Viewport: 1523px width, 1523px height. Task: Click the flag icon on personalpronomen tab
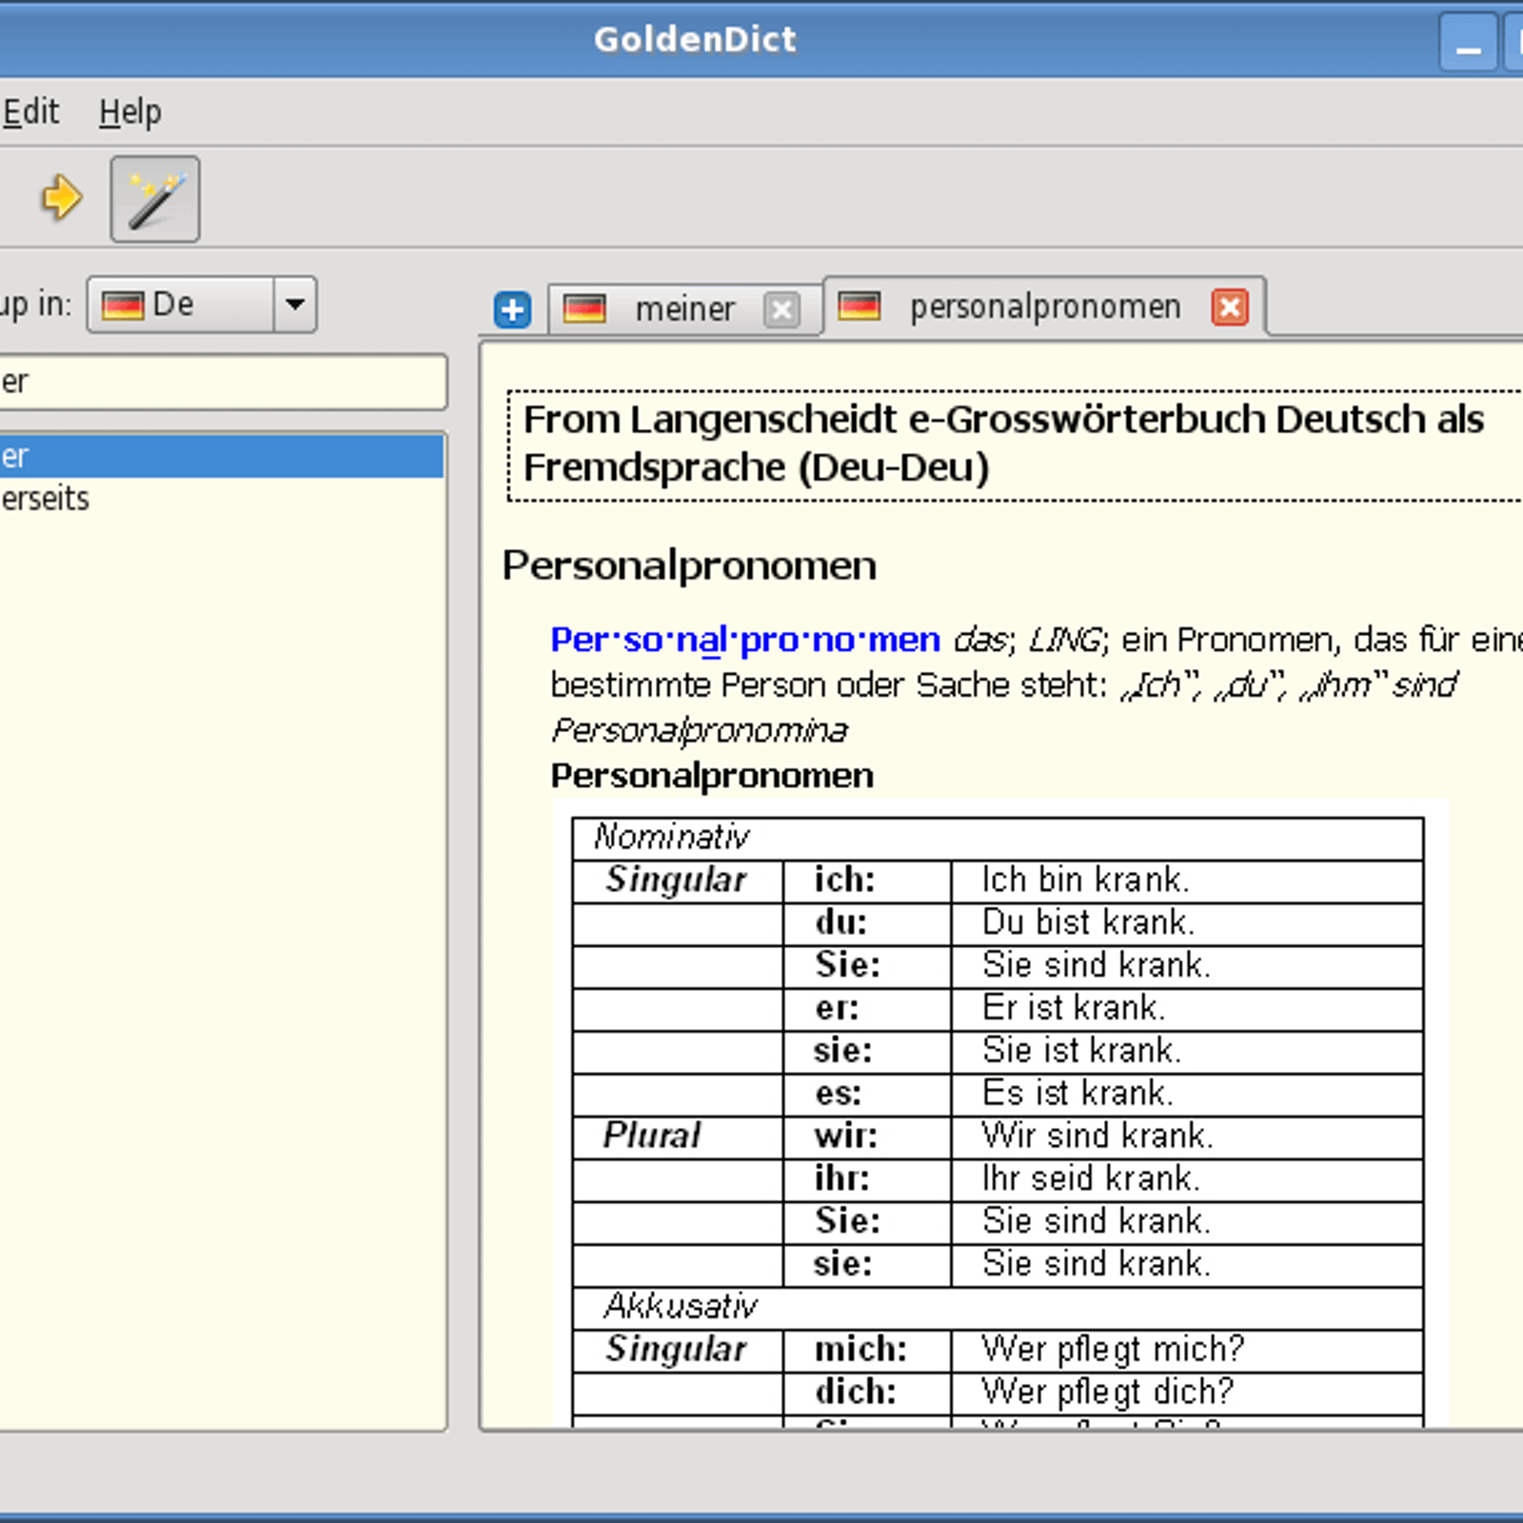coord(860,306)
